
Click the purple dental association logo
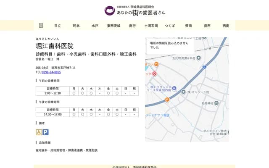pos(110,10)
